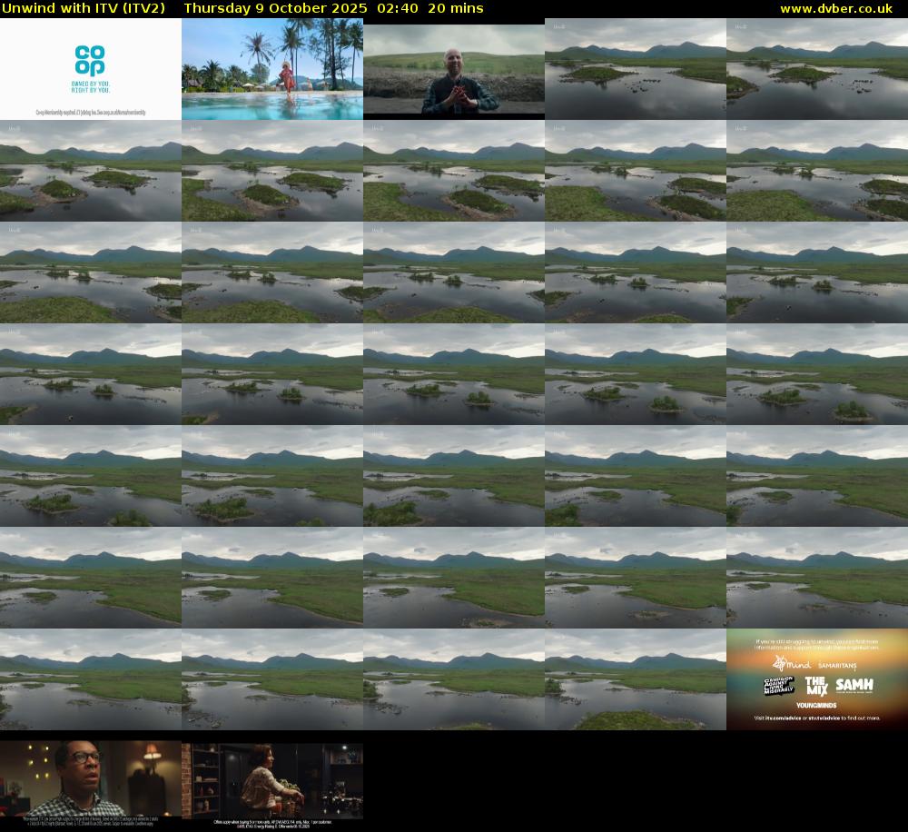
Task: Open the tropical pool advert thumbnail
Action: click(x=271, y=69)
